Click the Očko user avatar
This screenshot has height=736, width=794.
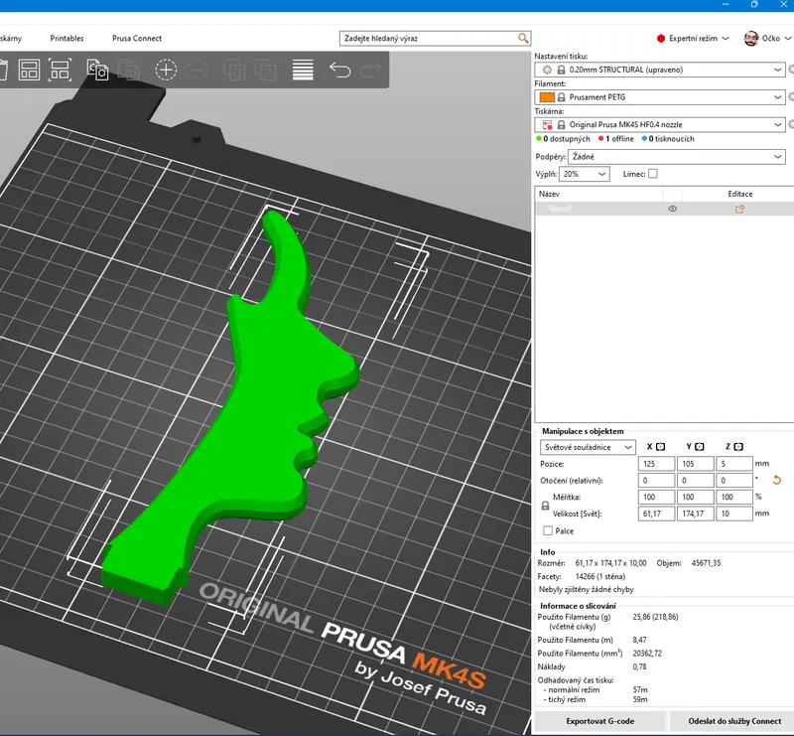751,38
